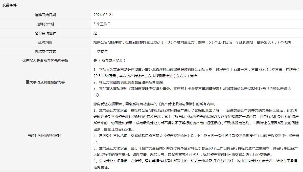Click the 与转让相关的其他条件 row label
This screenshot has height=172, width=303.
[45, 136]
